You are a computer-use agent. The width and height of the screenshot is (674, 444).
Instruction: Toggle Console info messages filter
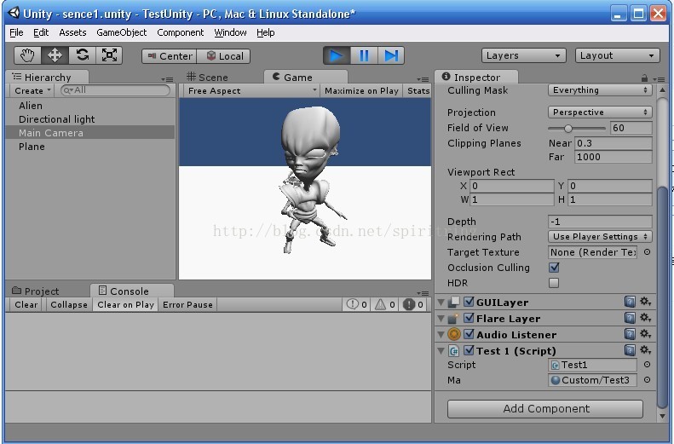[357, 305]
